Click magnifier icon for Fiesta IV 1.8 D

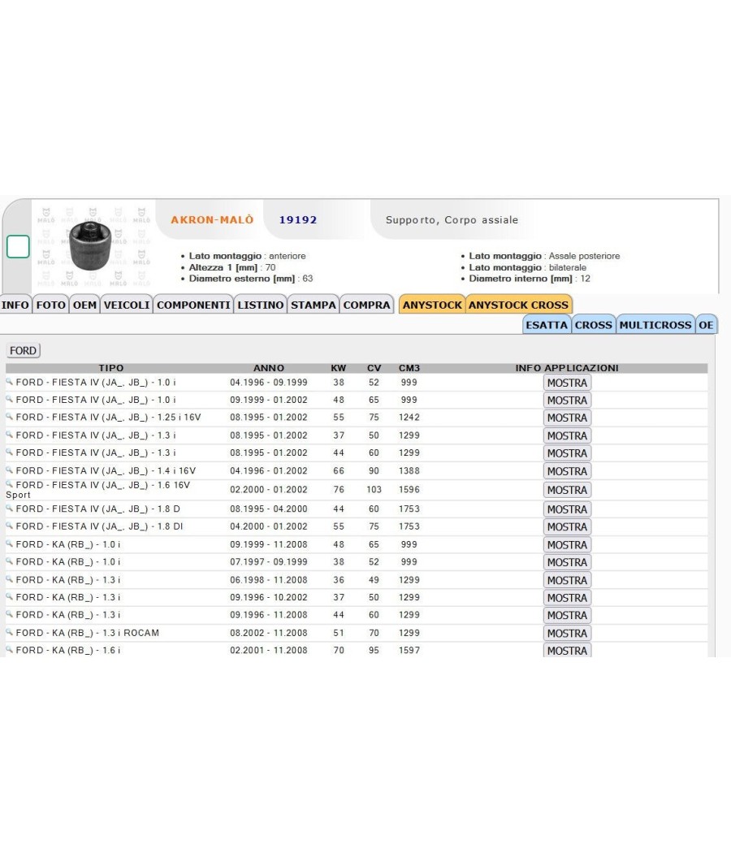point(9,508)
